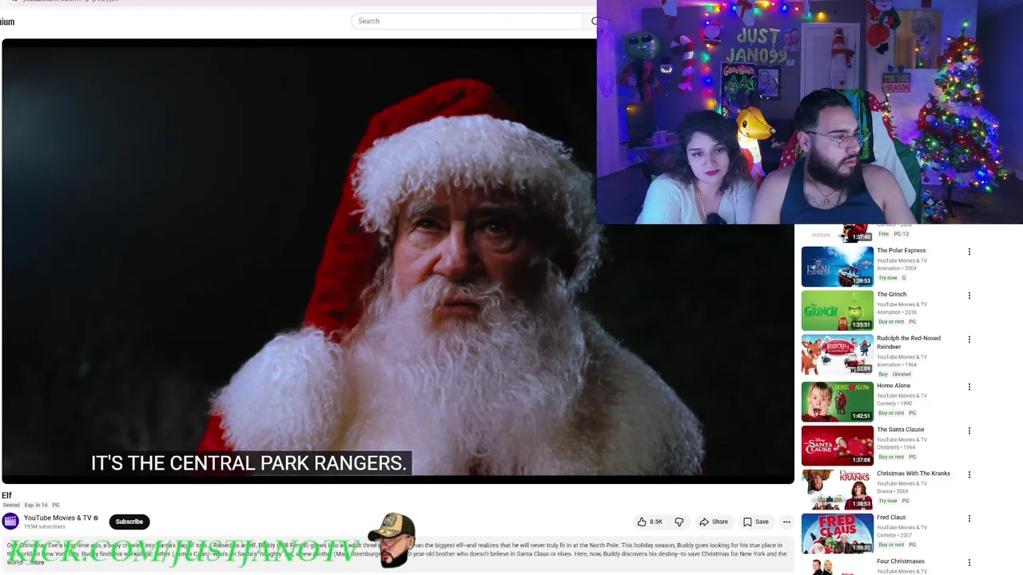This screenshot has width=1023, height=575.
Task: Click 'Buy or rent' badge under The Santa Clause
Action: point(891,457)
